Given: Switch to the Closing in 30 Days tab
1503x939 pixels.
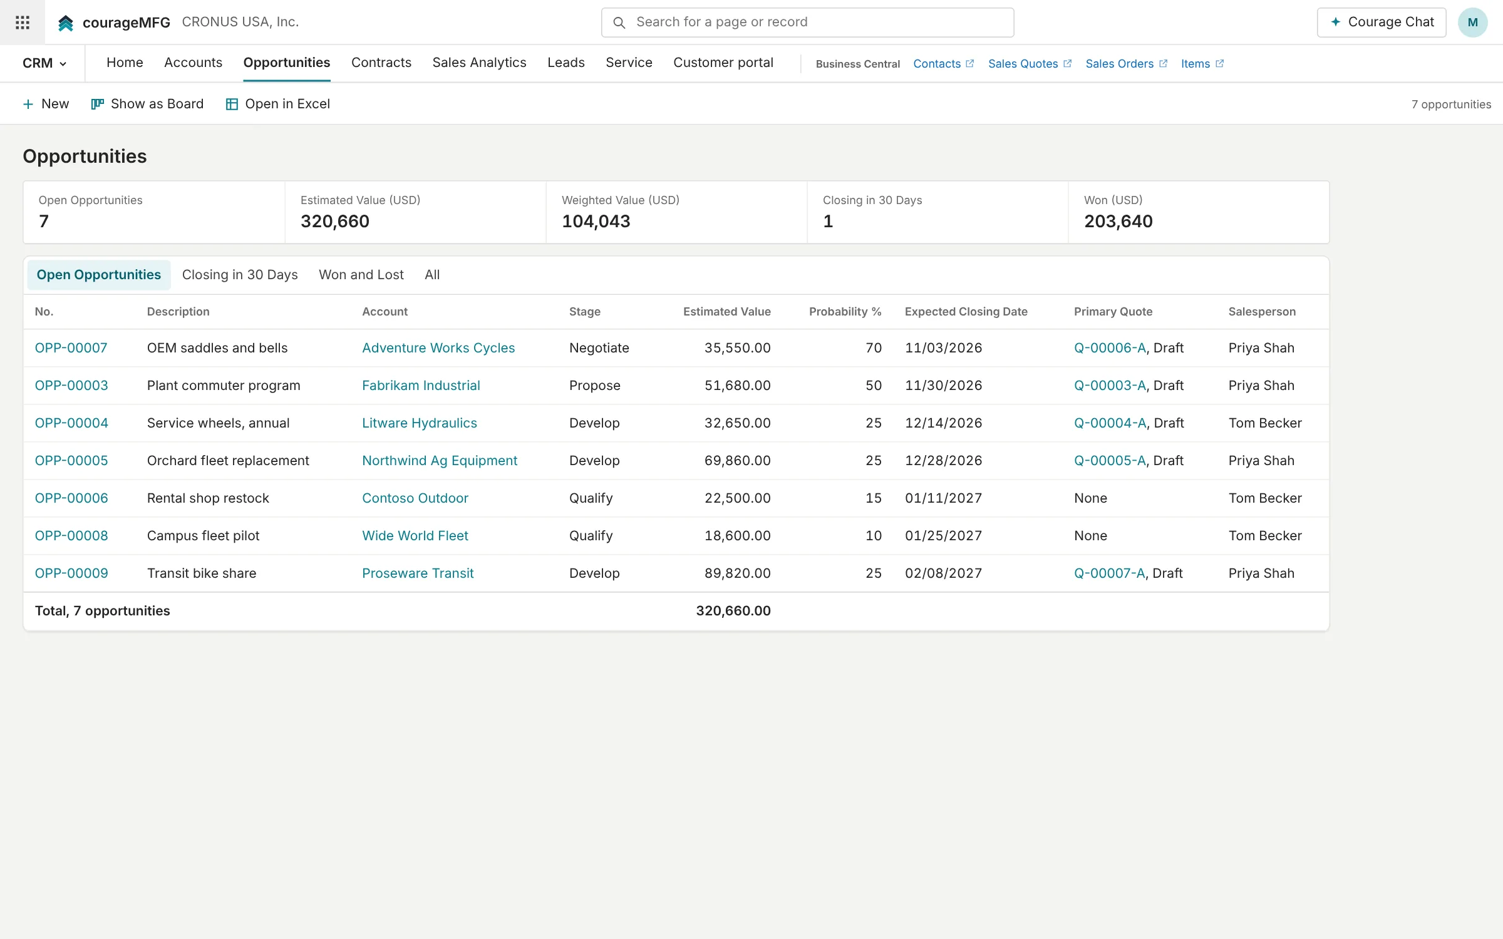Looking at the screenshot, I should click(x=240, y=275).
